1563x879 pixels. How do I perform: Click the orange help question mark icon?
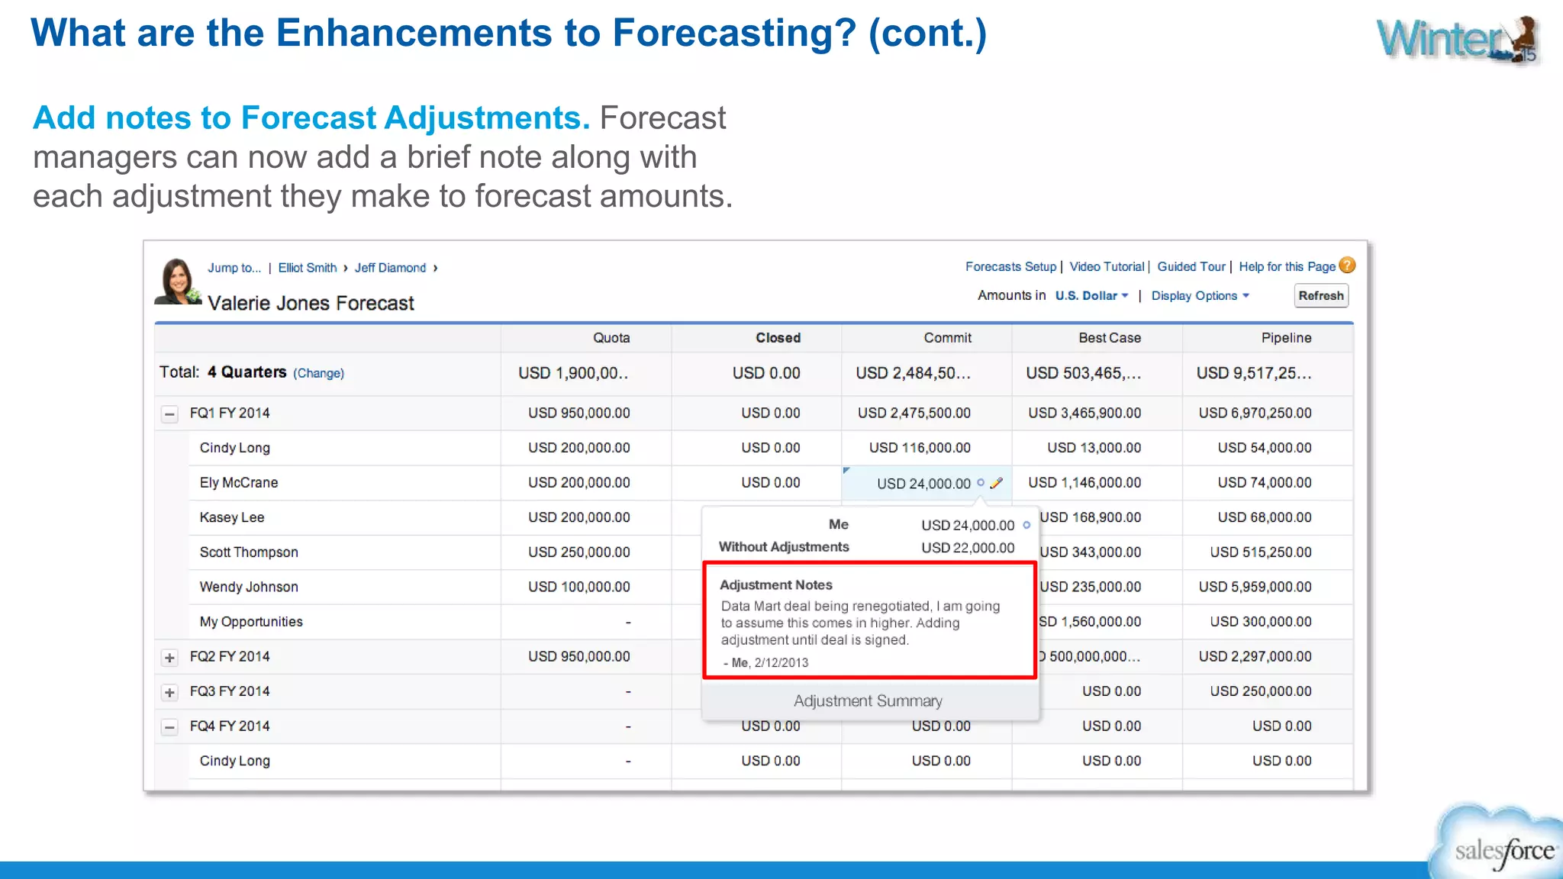(1348, 266)
